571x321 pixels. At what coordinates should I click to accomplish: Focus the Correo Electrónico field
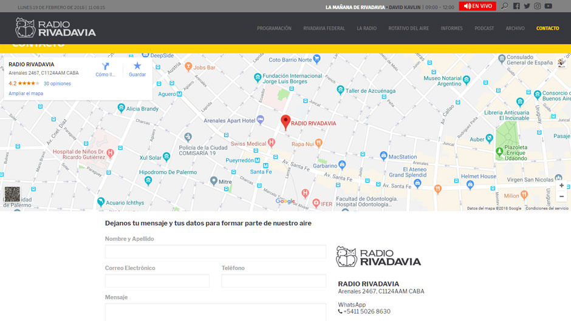click(x=157, y=280)
